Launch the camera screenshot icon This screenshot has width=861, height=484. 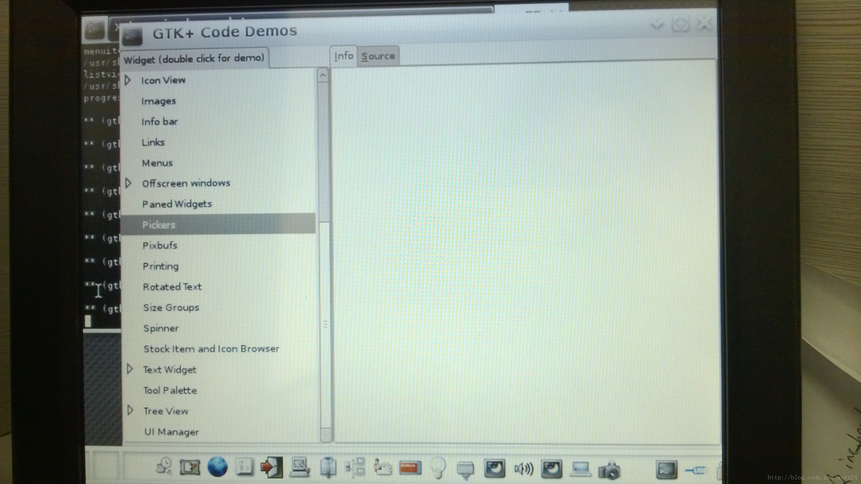[x=609, y=470]
